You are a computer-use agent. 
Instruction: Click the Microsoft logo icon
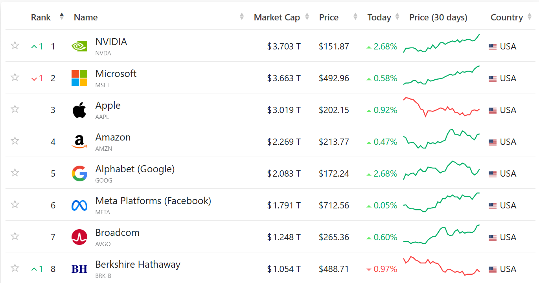point(79,78)
